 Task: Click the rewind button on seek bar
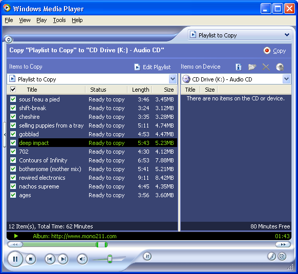point(15,244)
